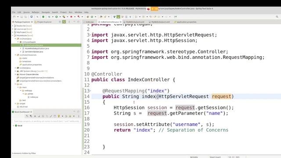Expand the local node in Boot Dashboard

[13, 126]
